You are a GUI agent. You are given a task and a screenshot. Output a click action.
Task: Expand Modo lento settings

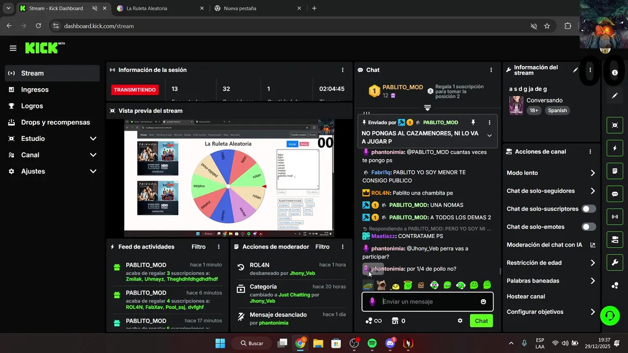551,173
